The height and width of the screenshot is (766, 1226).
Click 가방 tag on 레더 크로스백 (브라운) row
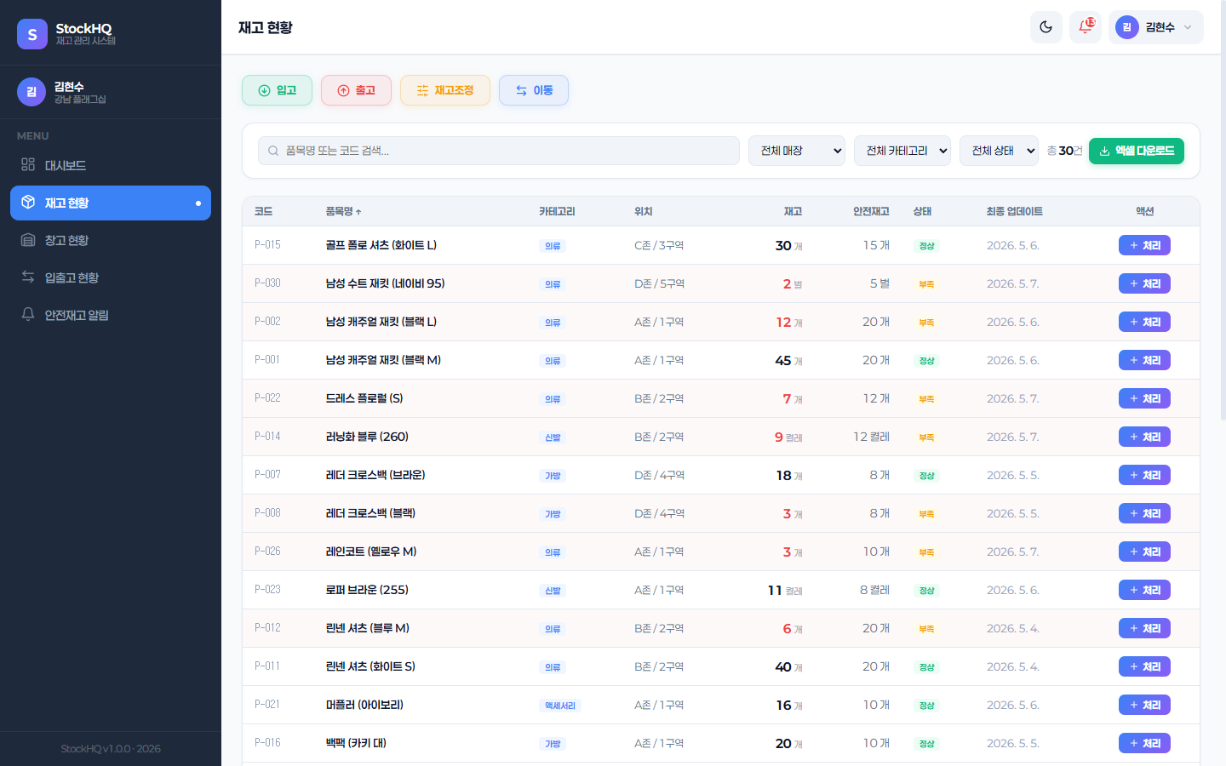(x=553, y=476)
